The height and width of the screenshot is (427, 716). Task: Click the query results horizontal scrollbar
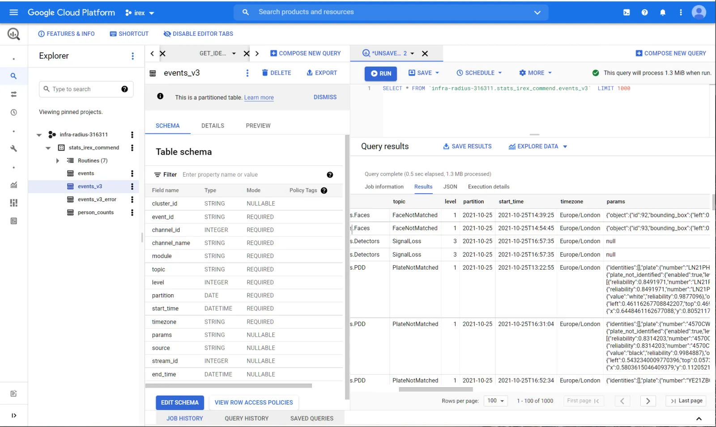coord(436,389)
